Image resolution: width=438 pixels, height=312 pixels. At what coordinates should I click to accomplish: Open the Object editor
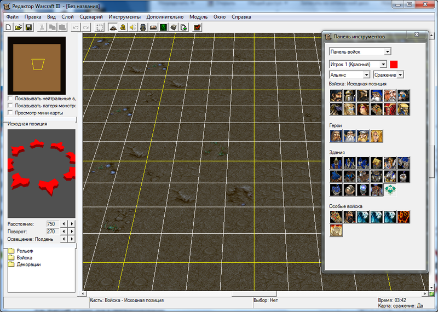(x=143, y=27)
